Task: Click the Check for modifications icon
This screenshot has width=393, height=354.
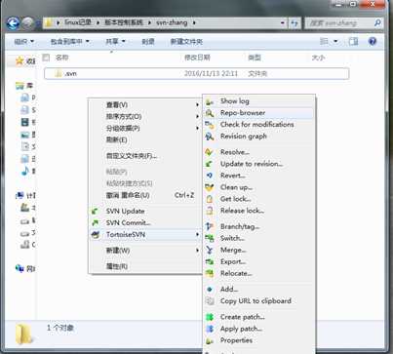Action: 210,125
